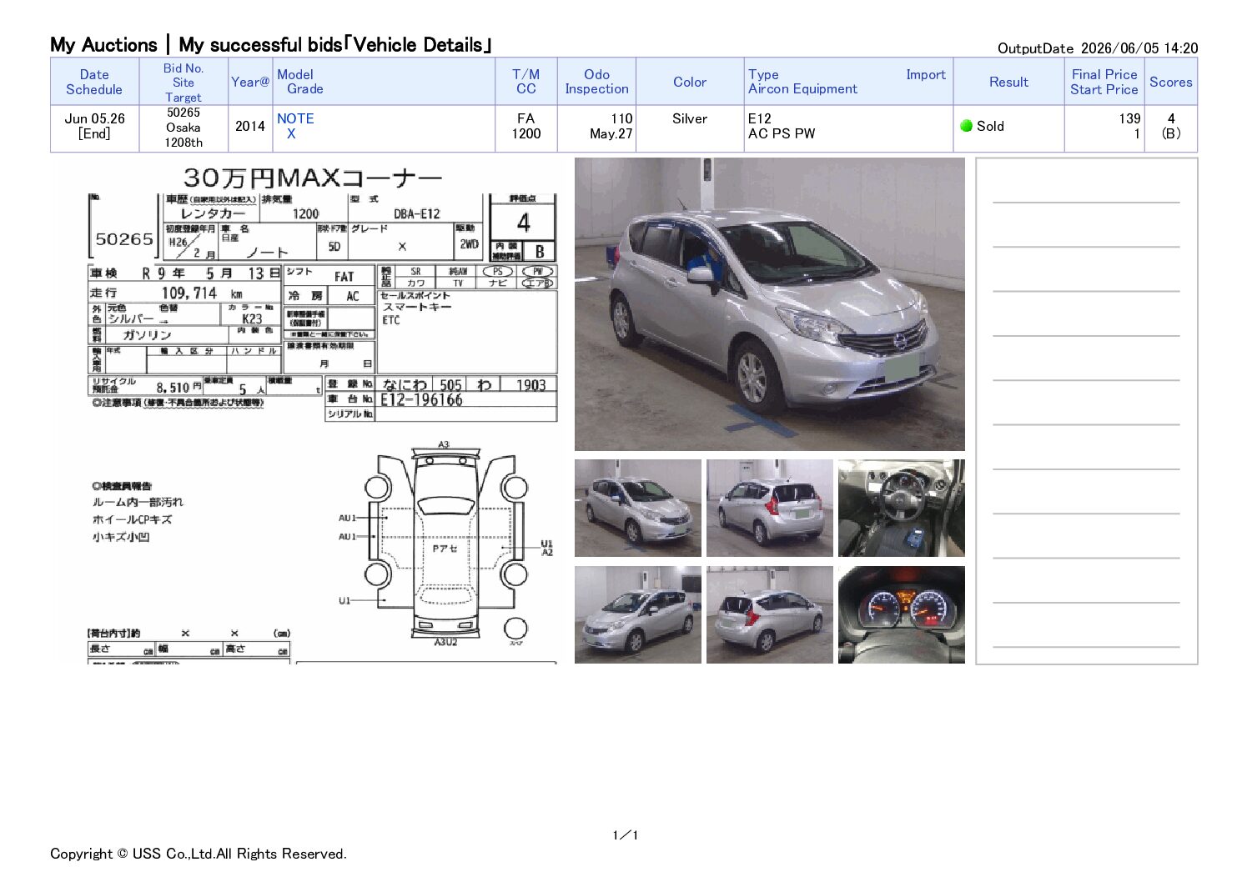Click the Type Aircon Equipment header

coord(802,82)
